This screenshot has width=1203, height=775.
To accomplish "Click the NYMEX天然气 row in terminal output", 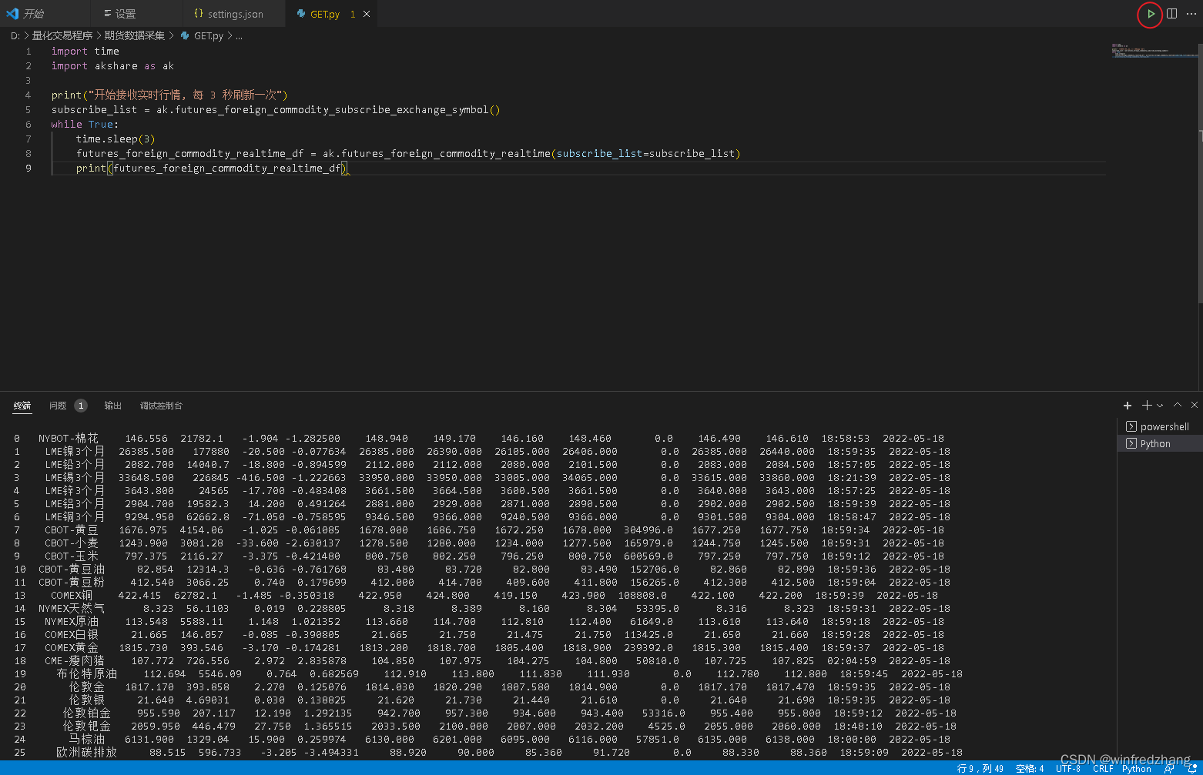I will [482, 608].
